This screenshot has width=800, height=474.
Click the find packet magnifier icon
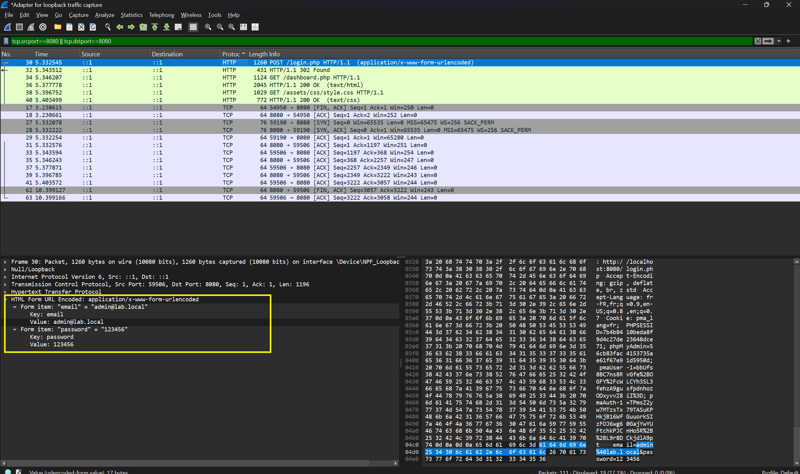pos(108,27)
